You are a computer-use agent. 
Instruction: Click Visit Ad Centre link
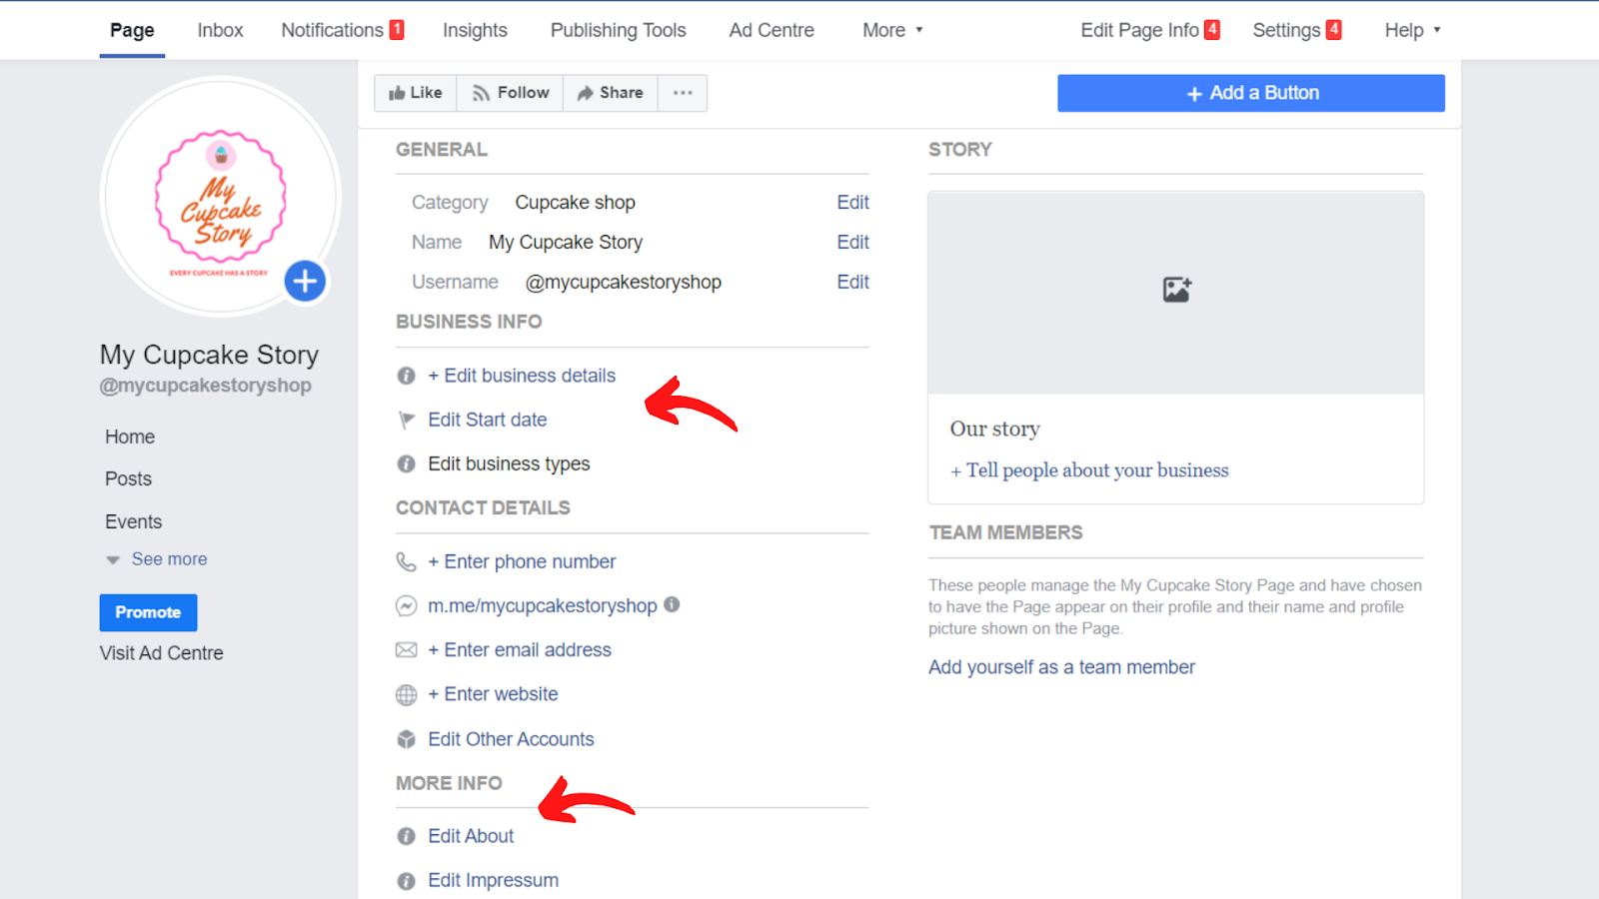(162, 653)
